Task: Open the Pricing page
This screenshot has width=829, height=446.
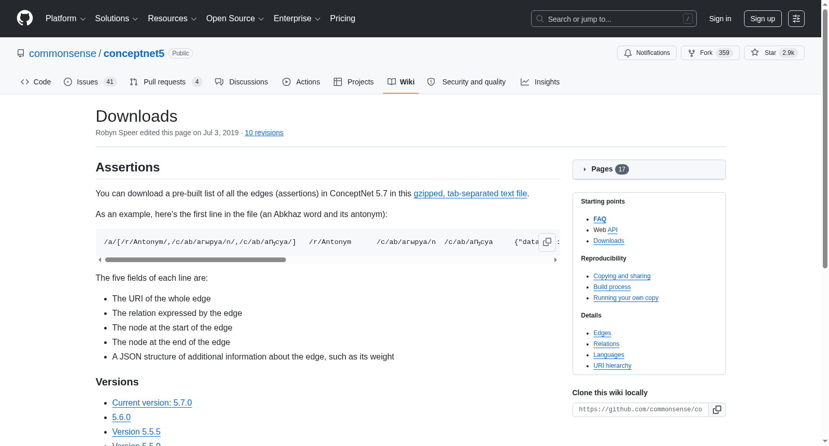Action: (342, 19)
